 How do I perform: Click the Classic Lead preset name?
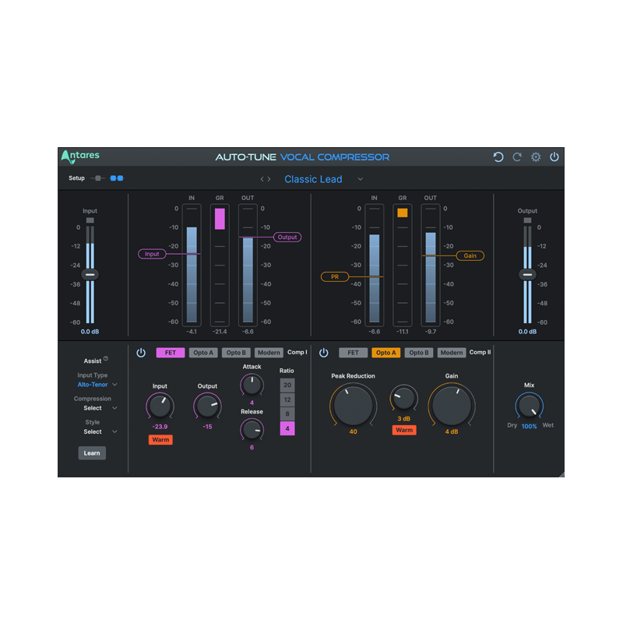(313, 179)
